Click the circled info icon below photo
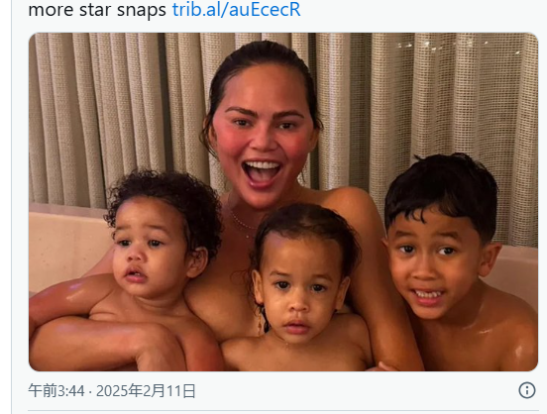 click(527, 390)
